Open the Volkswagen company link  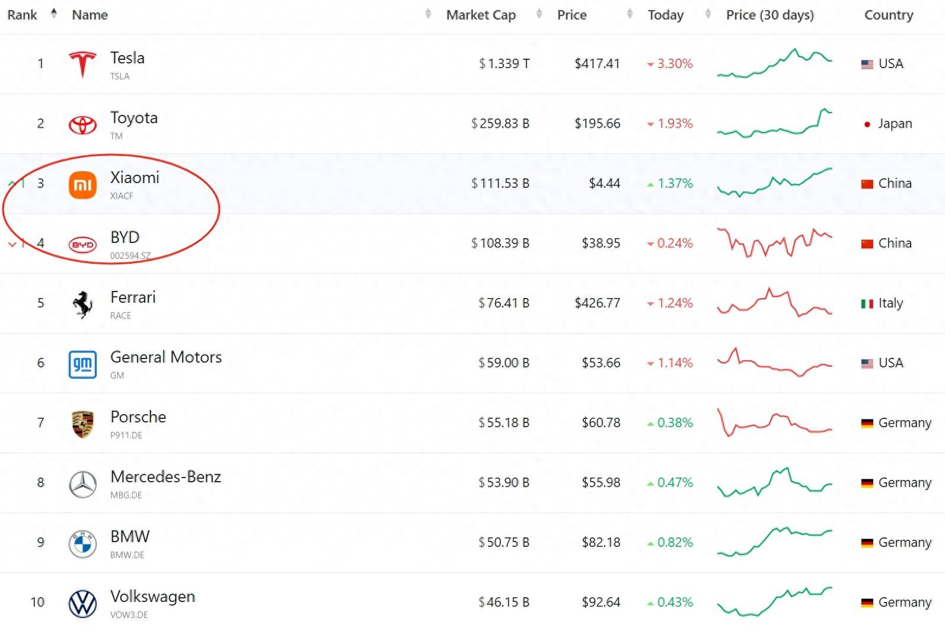click(x=152, y=597)
